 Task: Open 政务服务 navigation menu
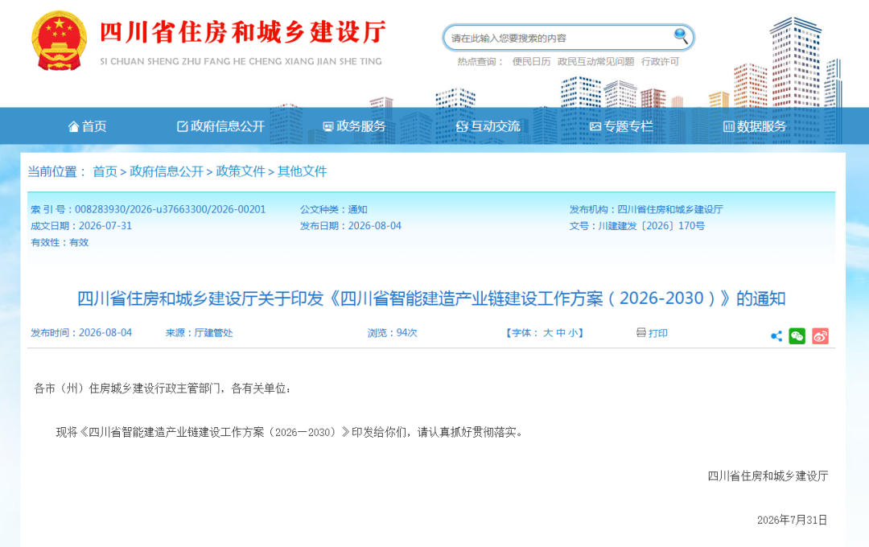[354, 126]
